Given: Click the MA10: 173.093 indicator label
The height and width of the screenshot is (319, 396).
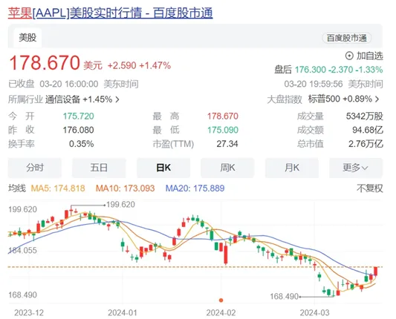Looking at the screenshot, I should point(125,188).
